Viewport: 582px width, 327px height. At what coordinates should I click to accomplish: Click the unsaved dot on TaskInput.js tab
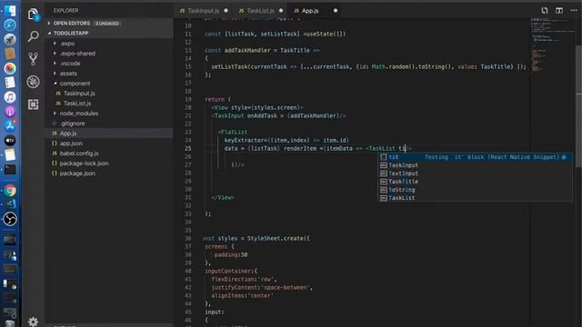pos(226,11)
